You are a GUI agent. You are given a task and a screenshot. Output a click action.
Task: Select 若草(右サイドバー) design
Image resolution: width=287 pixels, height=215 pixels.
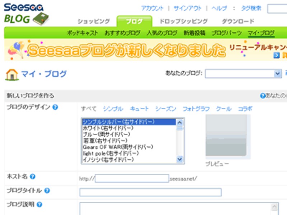click(x=129, y=140)
